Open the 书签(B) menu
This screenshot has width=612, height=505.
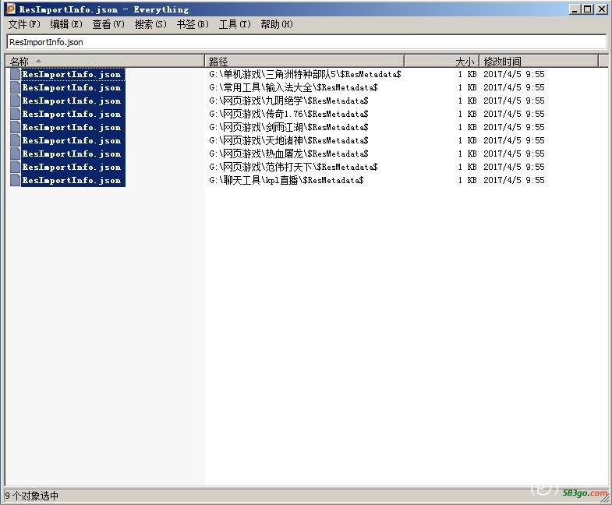193,24
